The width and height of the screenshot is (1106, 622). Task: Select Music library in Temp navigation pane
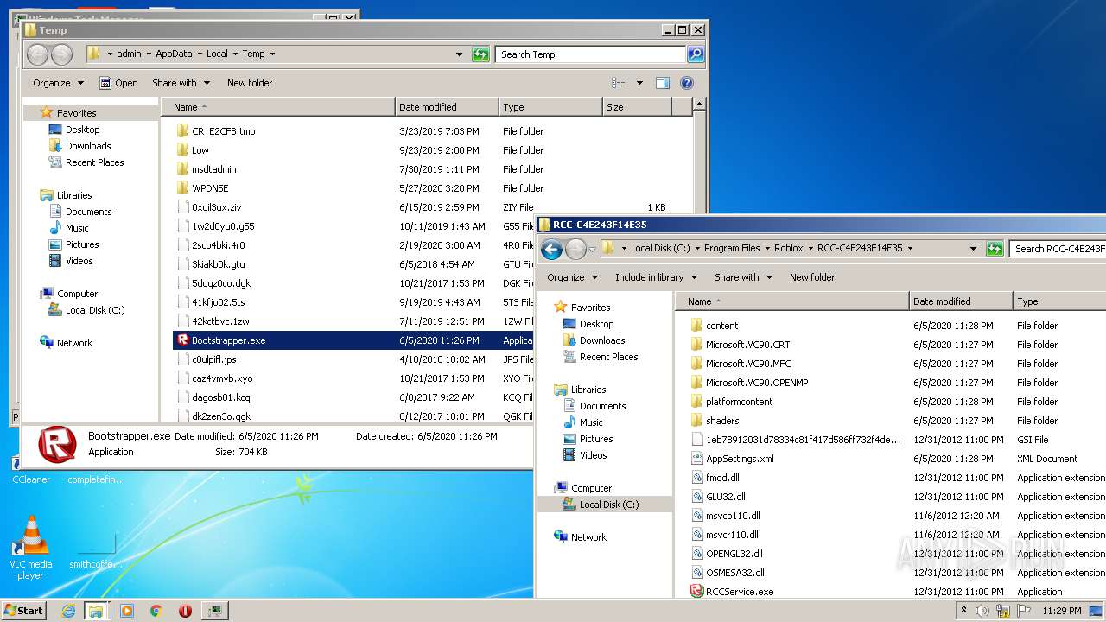(x=69, y=228)
